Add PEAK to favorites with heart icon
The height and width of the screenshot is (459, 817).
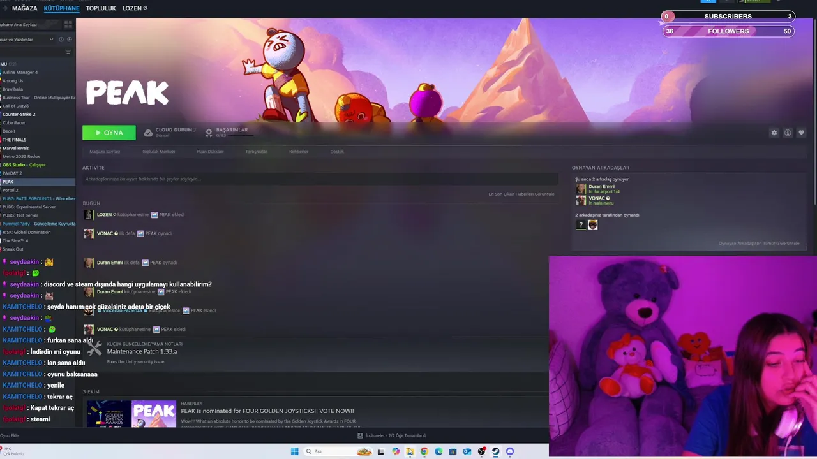(x=801, y=133)
